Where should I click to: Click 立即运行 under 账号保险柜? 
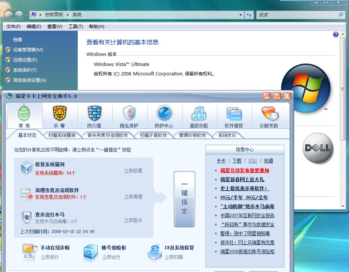(x=111, y=257)
